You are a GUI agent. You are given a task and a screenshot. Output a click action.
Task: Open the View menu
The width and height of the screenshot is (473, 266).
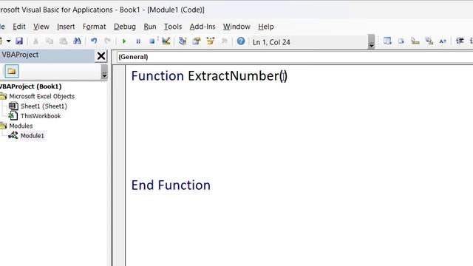(x=41, y=27)
